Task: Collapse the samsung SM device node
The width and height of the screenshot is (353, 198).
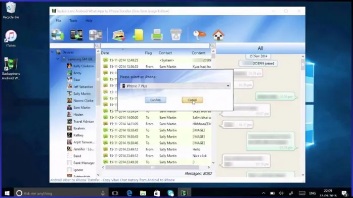Action: (x=58, y=59)
